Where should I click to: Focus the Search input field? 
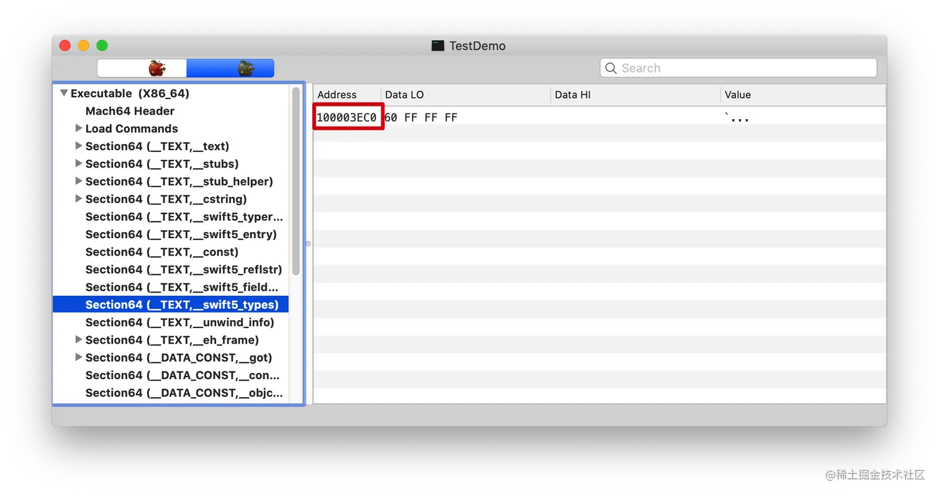pyautogui.click(x=738, y=68)
